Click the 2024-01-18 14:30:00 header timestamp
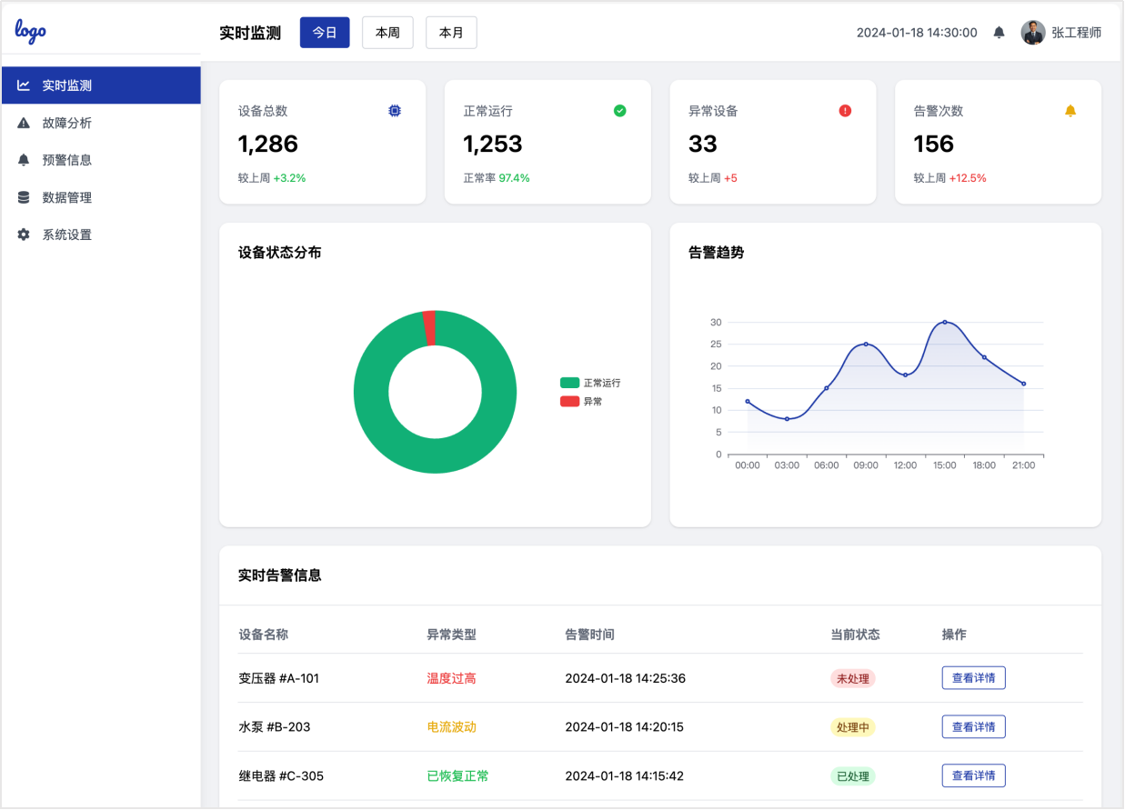The width and height of the screenshot is (1125, 810). 917,33
